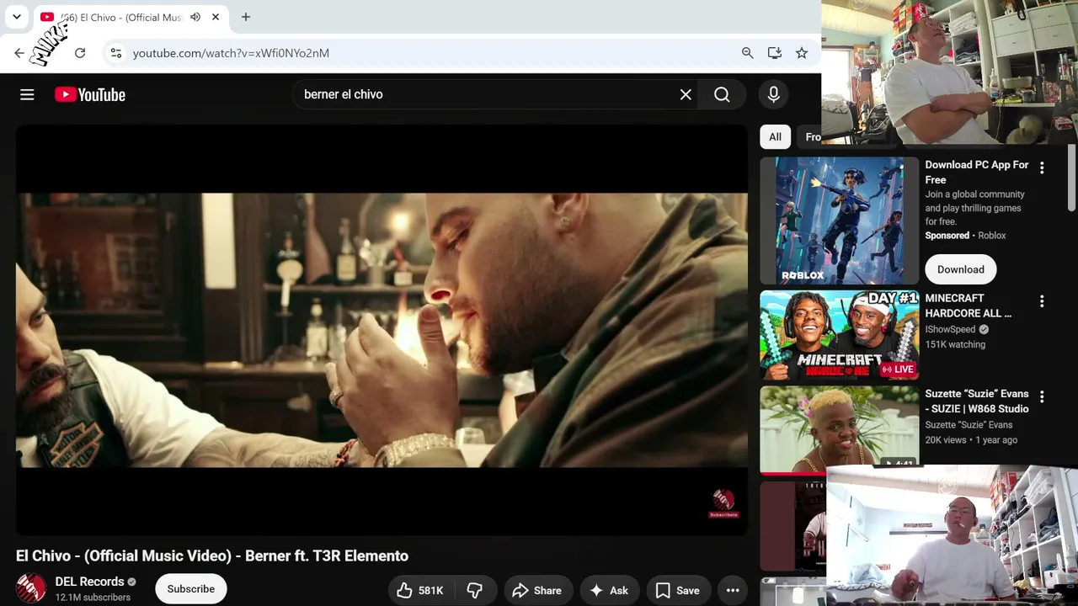1078x606 pixels.
Task: Open DEL Records channel avatar
Action: (31, 588)
